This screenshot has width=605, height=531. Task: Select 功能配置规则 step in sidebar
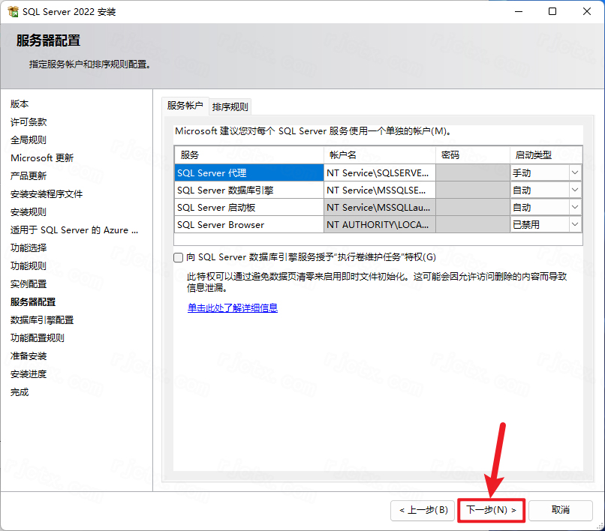pos(38,338)
